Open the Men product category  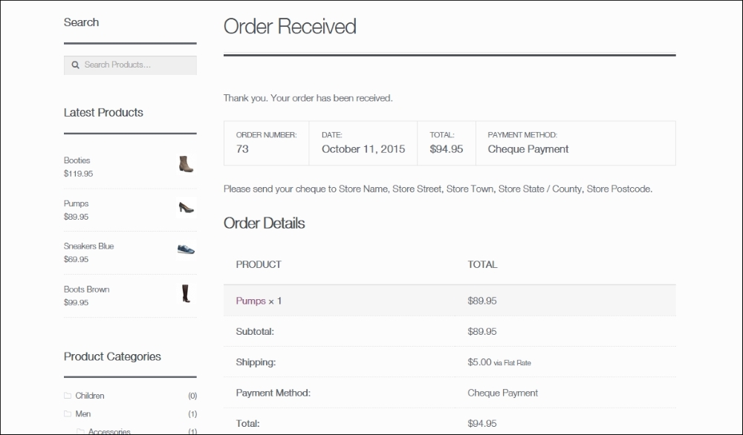point(83,414)
